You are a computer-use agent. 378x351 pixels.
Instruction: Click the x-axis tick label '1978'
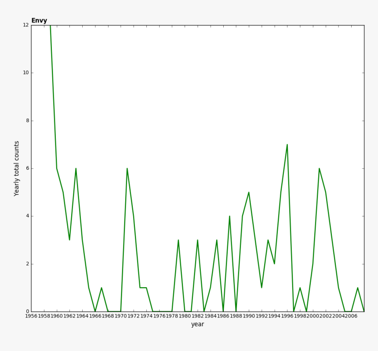tap(172, 316)
